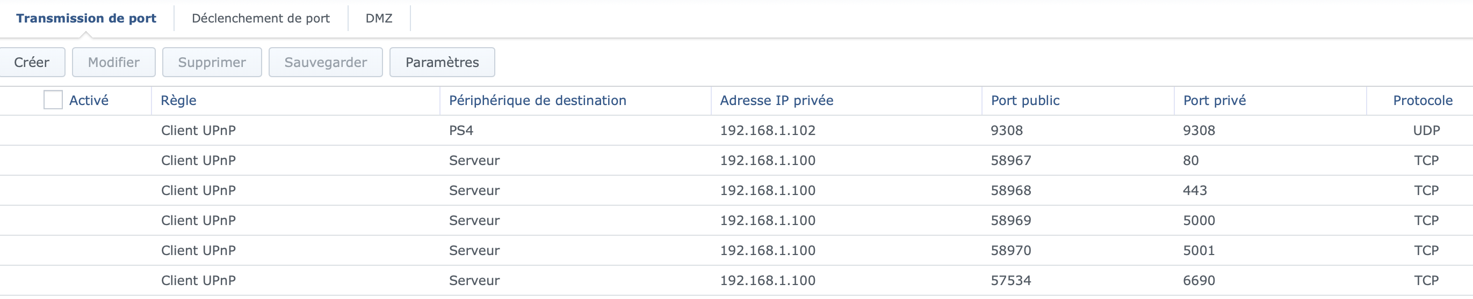Sort by Adresse IP privée column
1473x299 pixels.
coord(777,100)
